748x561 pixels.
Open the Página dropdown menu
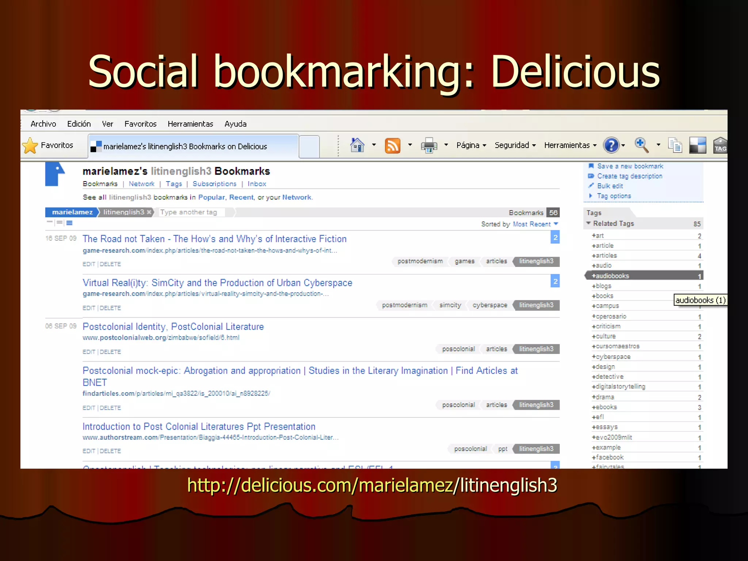click(x=471, y=145)
